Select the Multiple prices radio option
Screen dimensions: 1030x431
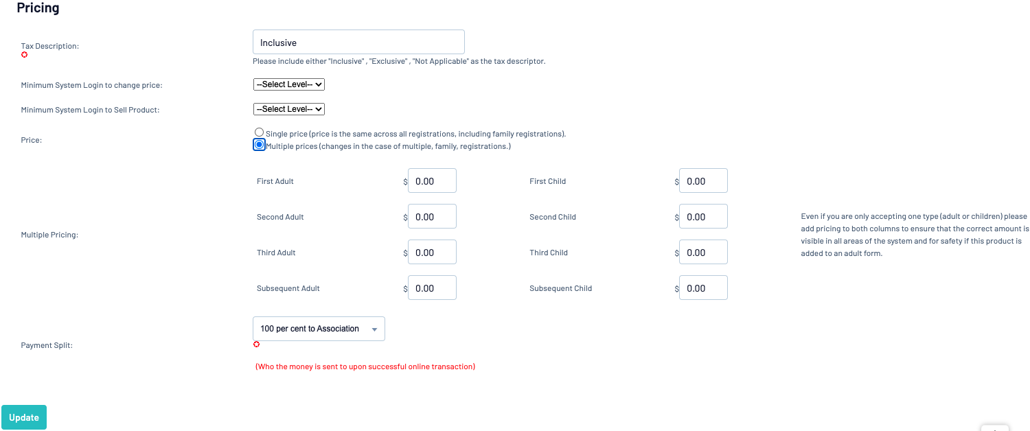[259, 145]
